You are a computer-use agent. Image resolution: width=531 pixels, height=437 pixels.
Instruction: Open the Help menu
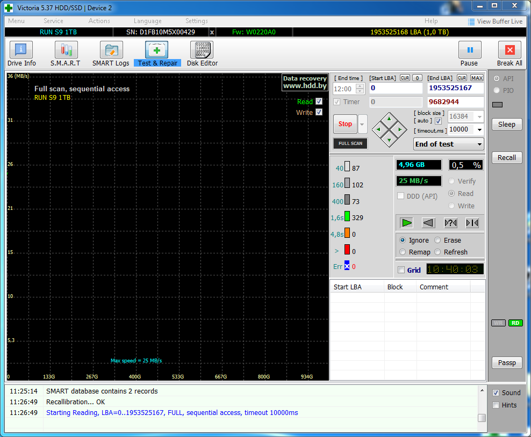click(x=431, y=21)
